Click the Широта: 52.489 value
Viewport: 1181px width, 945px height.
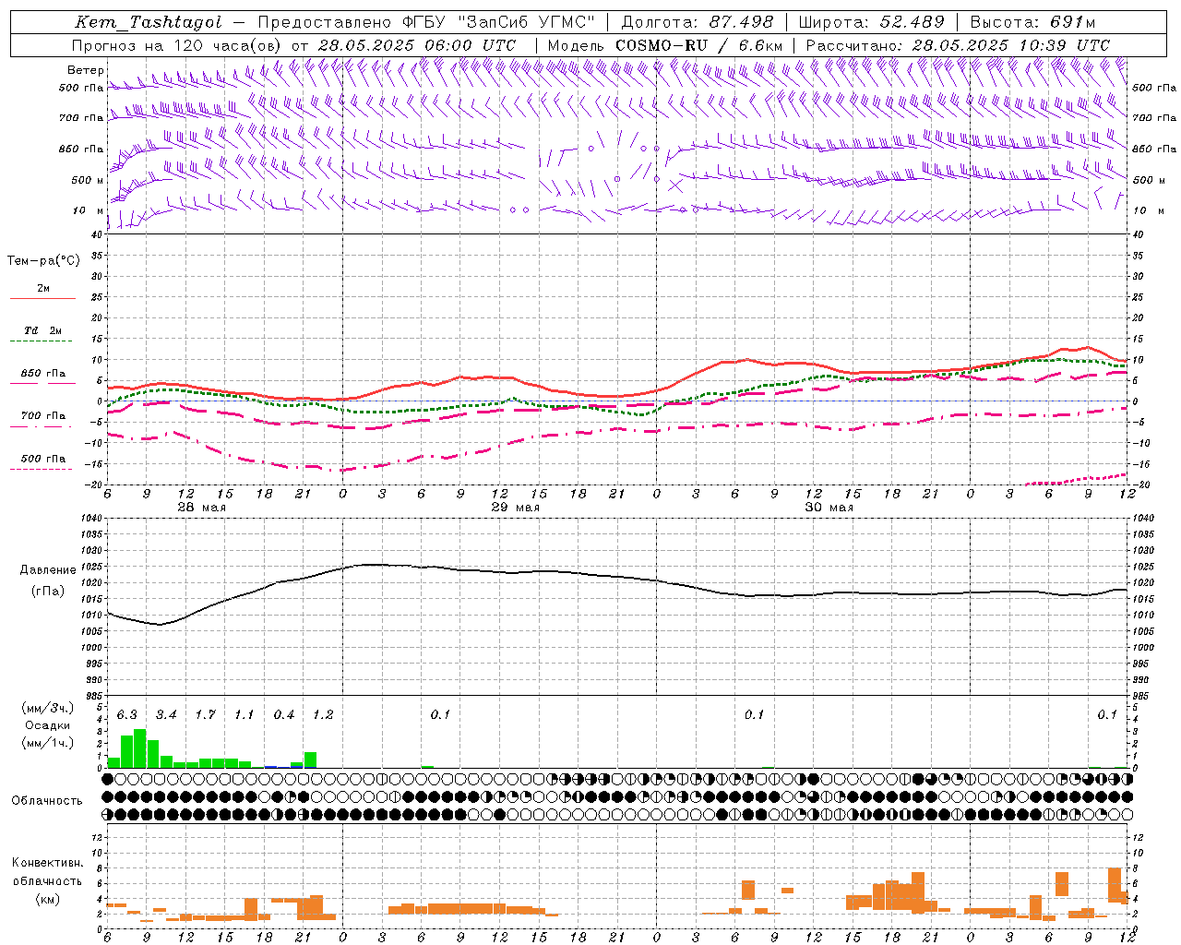872,22
